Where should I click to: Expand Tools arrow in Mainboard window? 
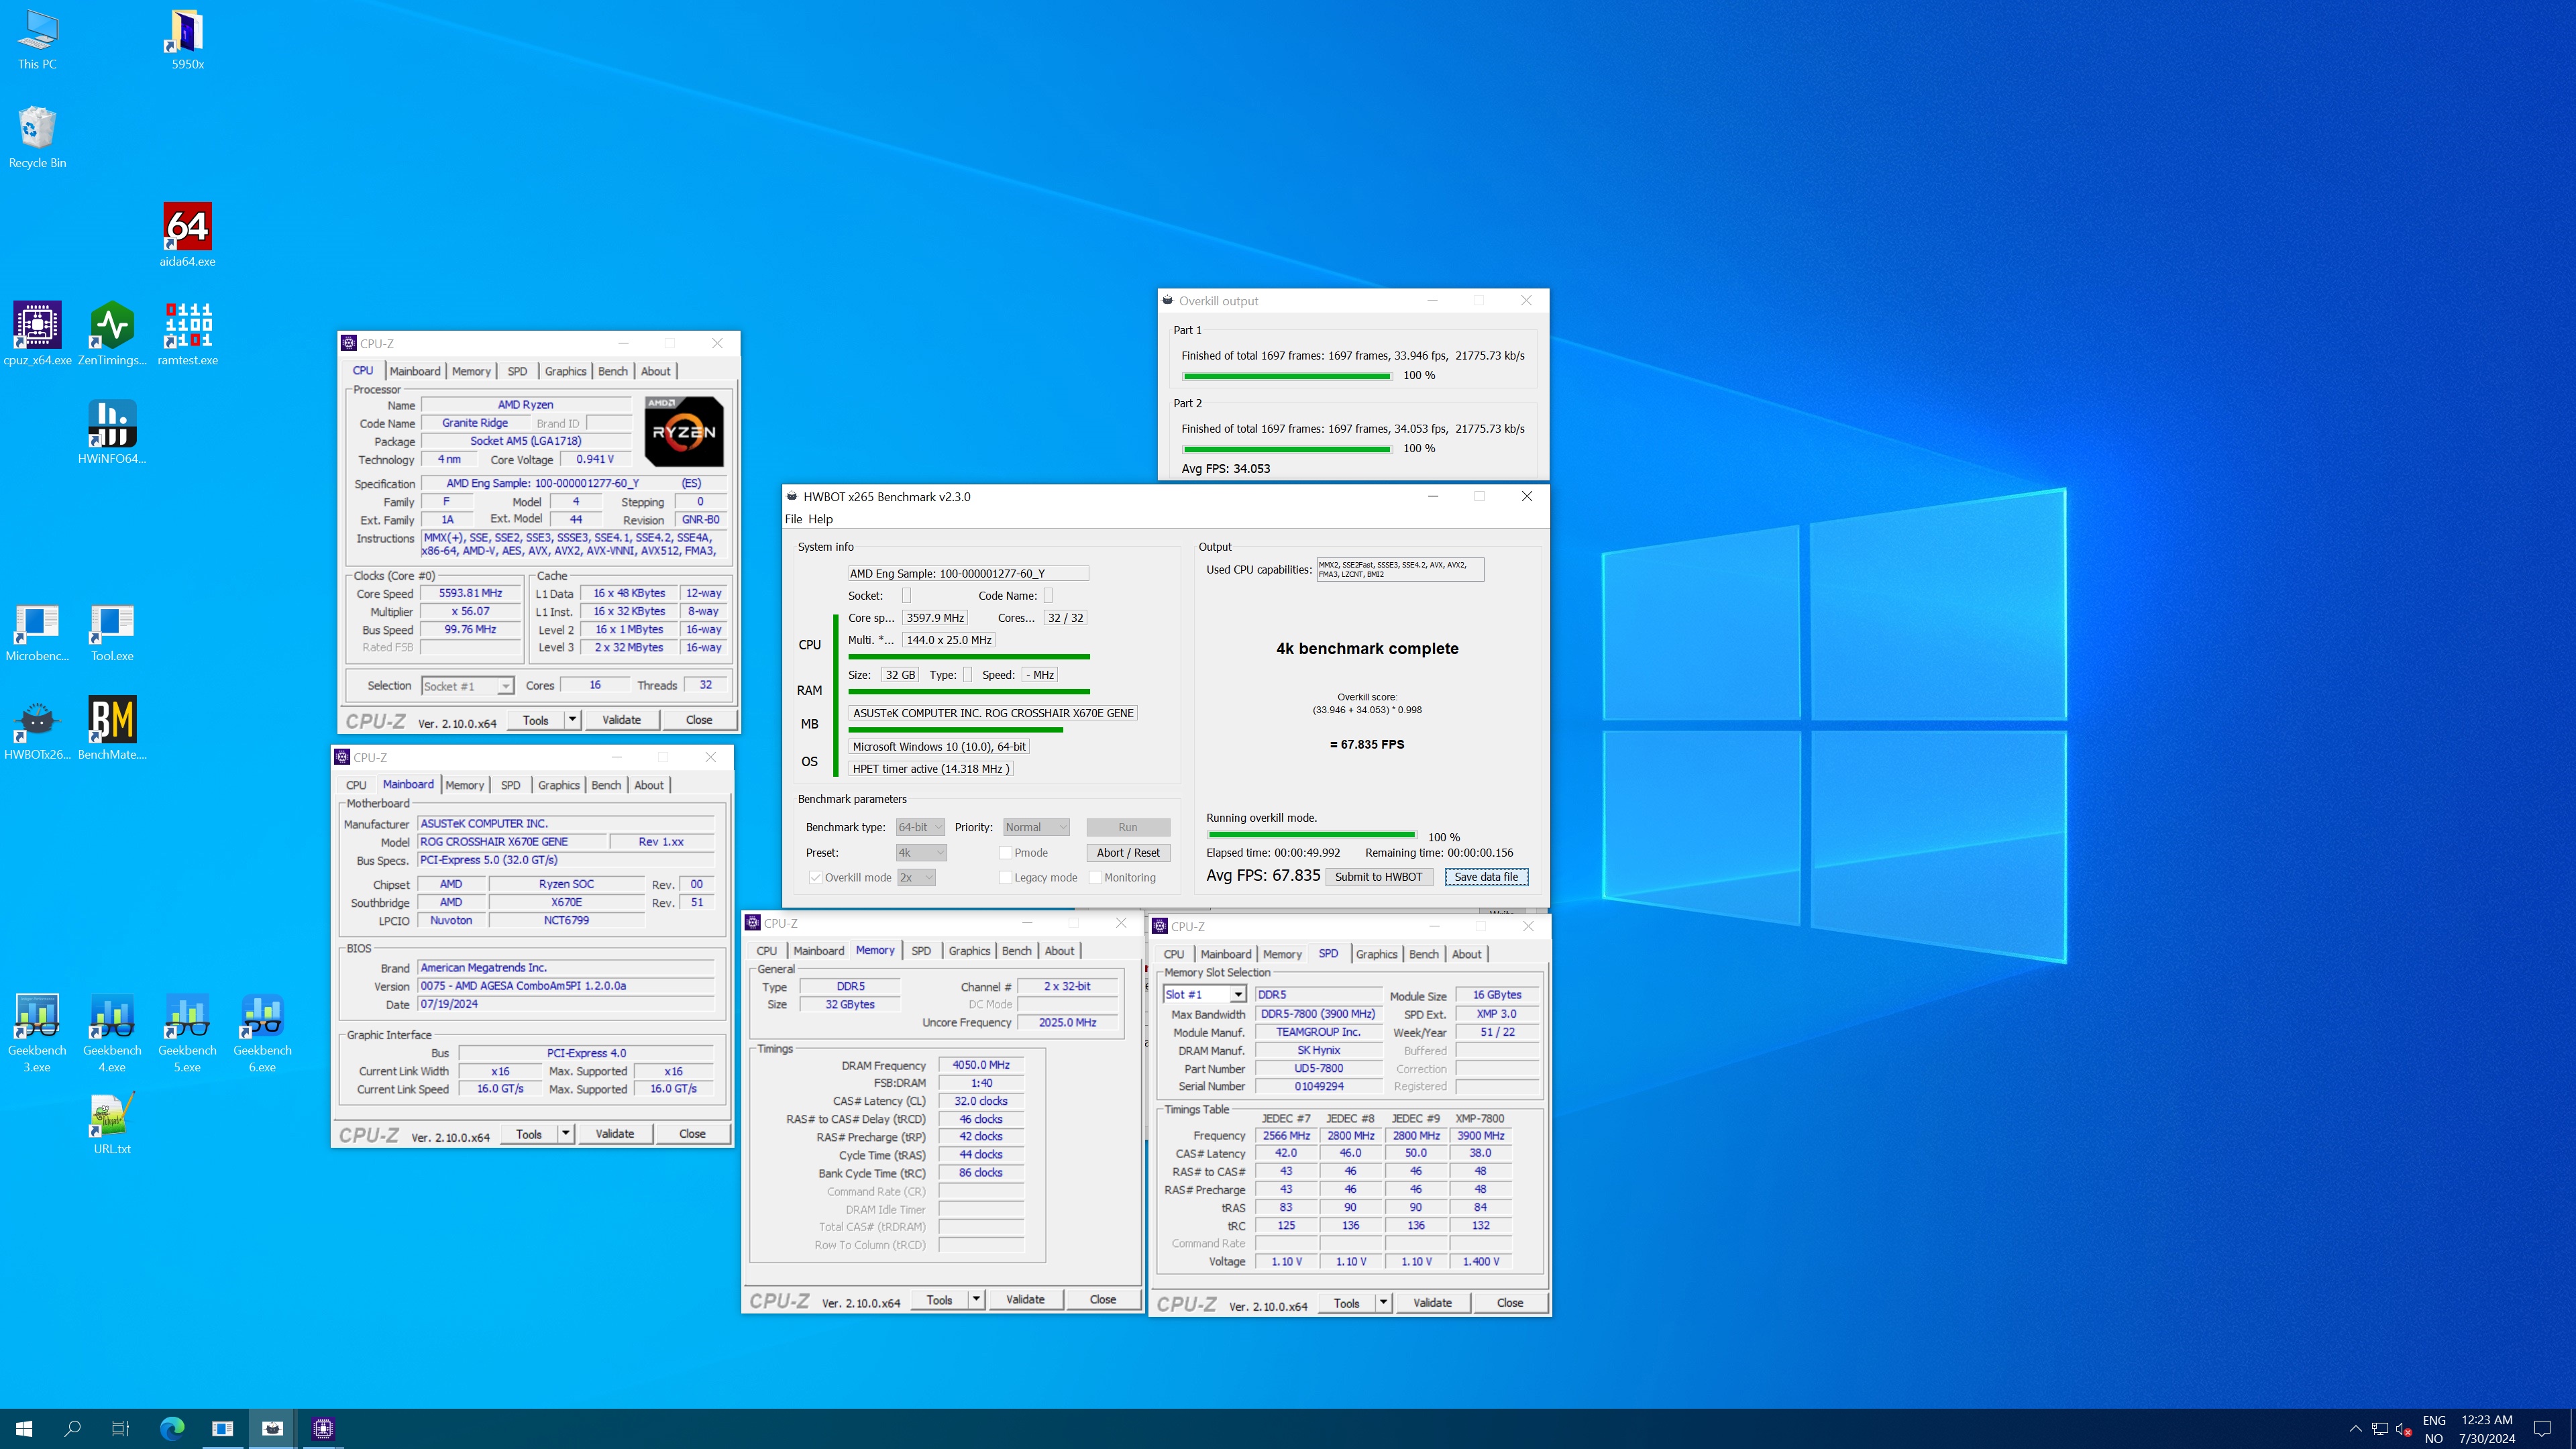tap(565, 1134)
